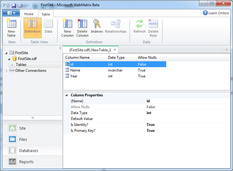Collapse the Column Properties section
Image resolution: width=233 pixels, height=171 pixels.
pyautogui.click(x=66, y=95)
